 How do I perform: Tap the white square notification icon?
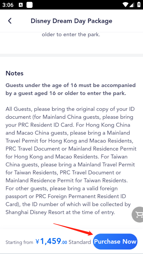(x=29, y=5)
